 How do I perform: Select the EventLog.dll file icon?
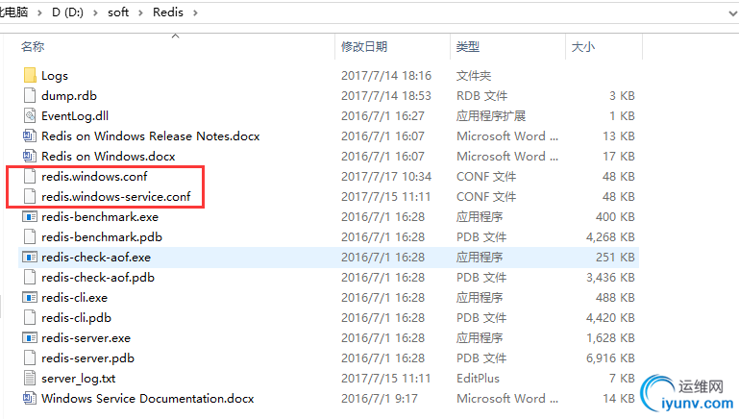tap(30, 116)
